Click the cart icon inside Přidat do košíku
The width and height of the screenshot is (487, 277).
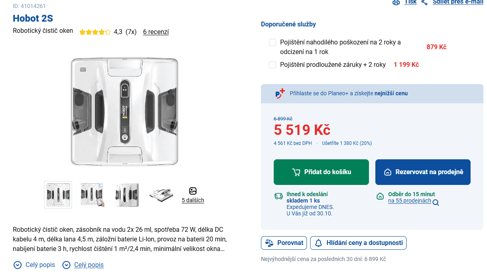click(x=296, y=172)
